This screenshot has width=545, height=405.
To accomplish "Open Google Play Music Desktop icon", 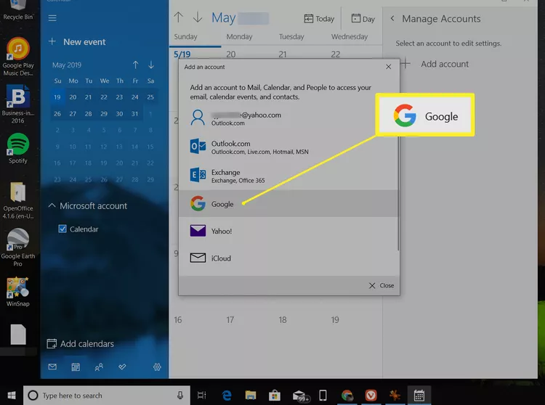I will 18,57.
